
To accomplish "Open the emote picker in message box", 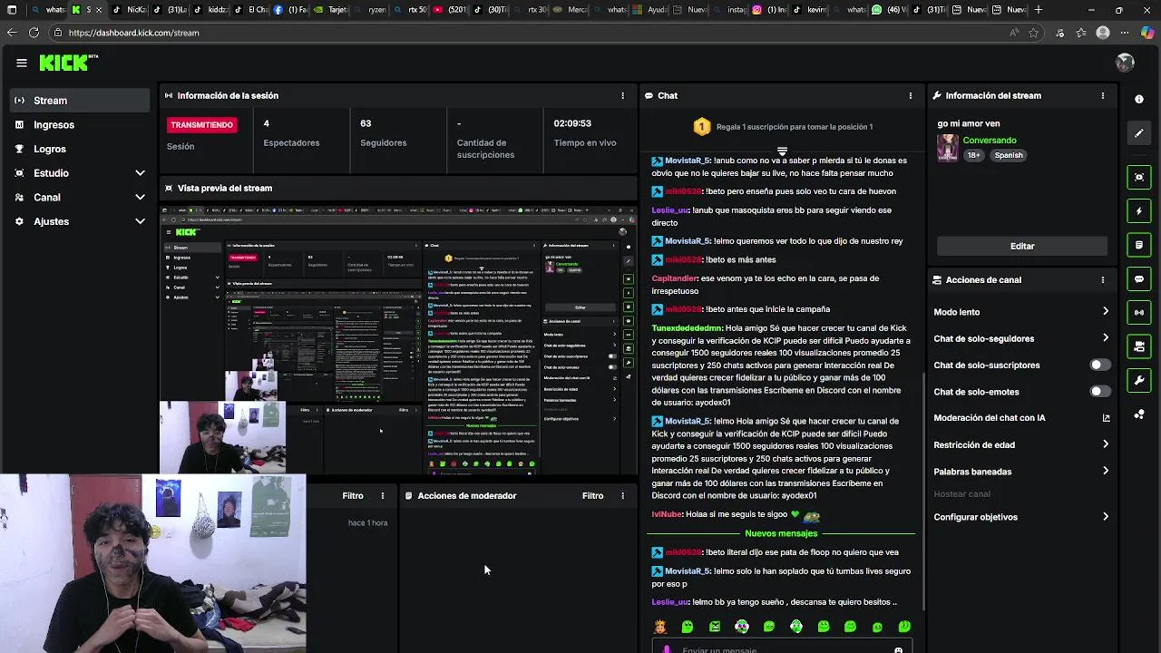I will (898, 649).
